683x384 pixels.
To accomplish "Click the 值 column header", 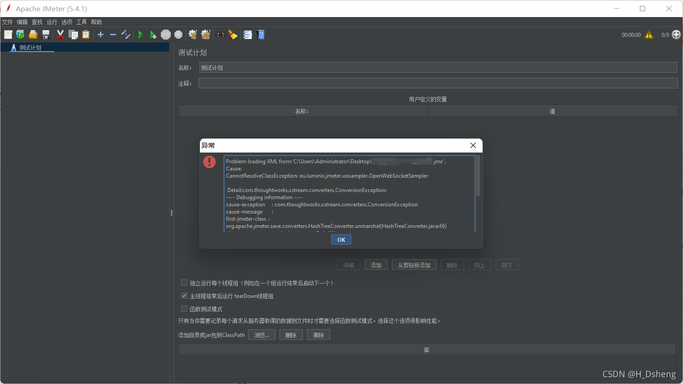I will (x=553, y=111).
